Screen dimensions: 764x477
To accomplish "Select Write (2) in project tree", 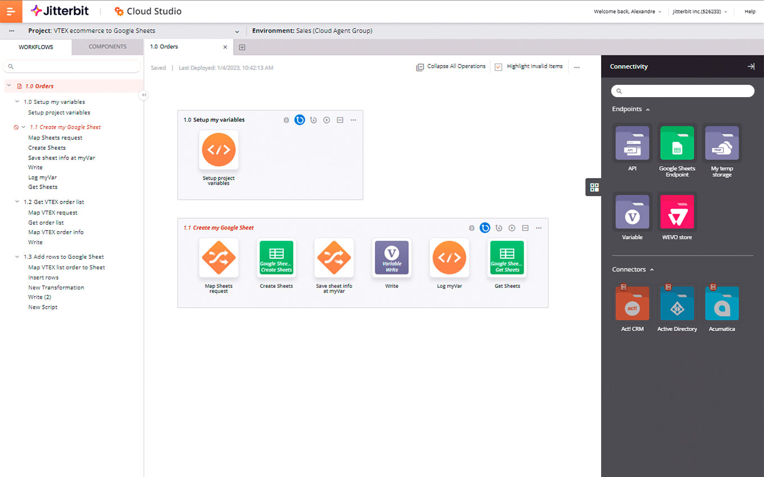I will (x=39, y=297).
